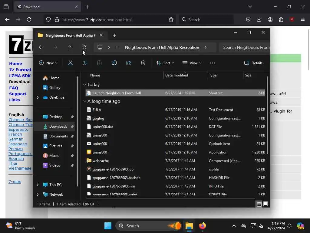Click the Share icon in Explorer toolbar

point(128,63)
